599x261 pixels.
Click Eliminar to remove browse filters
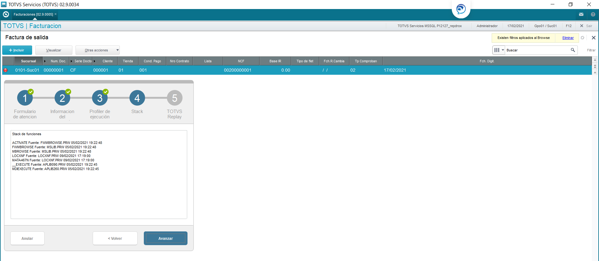568,38
